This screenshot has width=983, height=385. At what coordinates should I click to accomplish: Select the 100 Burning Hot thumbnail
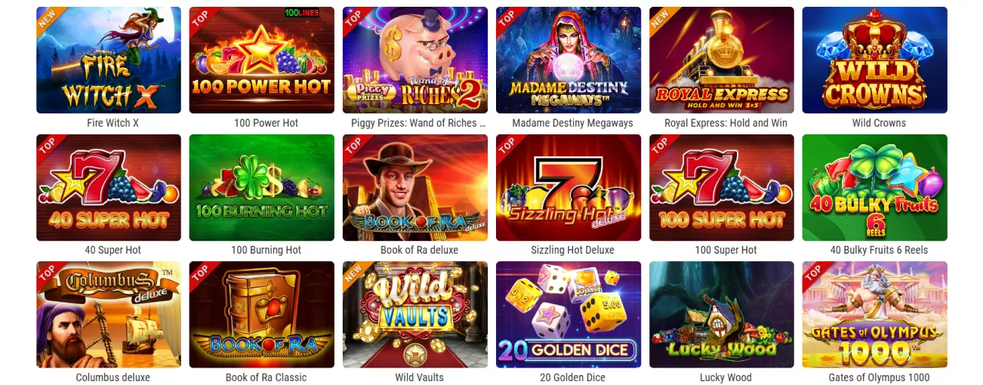point(262,187)
